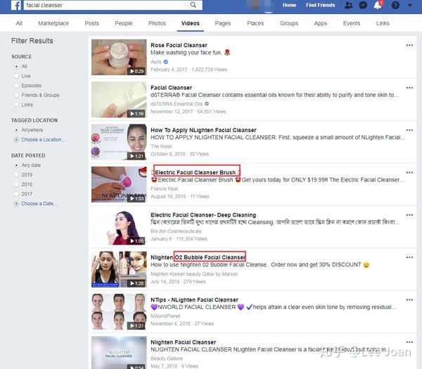Open Find Friends link
The width and height of the screenshot is (422, 369).
pyautogui.click(x=320, y=5)
